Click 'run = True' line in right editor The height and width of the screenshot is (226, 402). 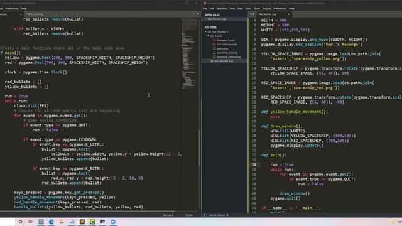click(x=282, y=164)
